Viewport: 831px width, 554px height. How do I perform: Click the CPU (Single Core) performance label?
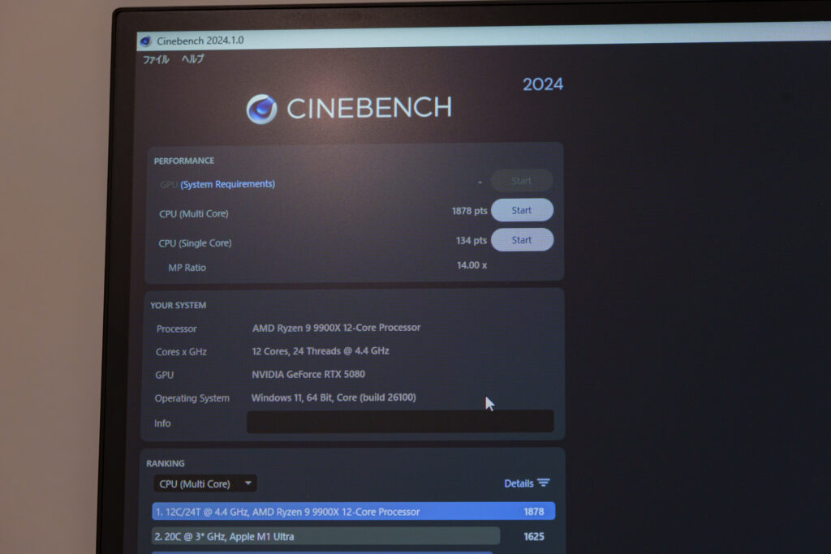coord(195,243)
